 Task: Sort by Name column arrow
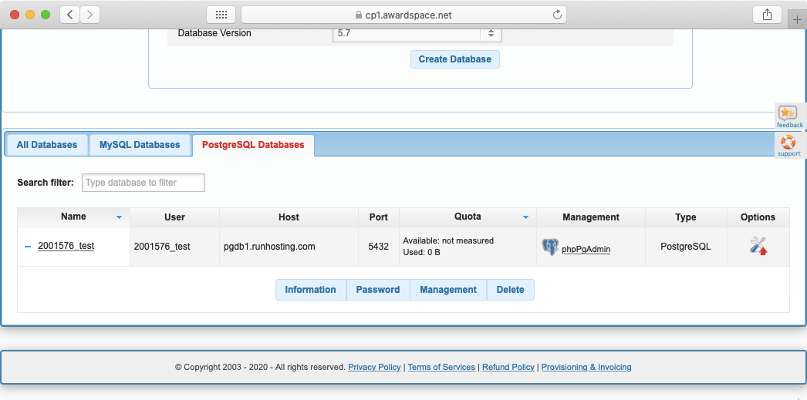pos(119,218)
